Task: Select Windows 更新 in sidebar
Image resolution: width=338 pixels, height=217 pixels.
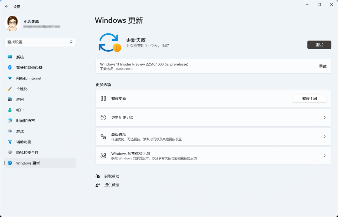Action: coord(40,163)
